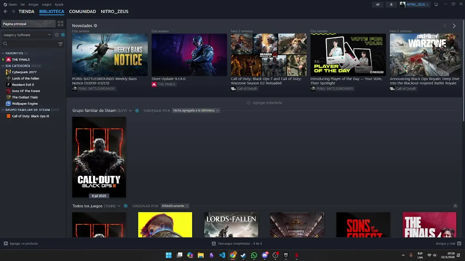Select Lords of the Fallen cover
Screen dimensions: 465x261
(x=231, y=225)
